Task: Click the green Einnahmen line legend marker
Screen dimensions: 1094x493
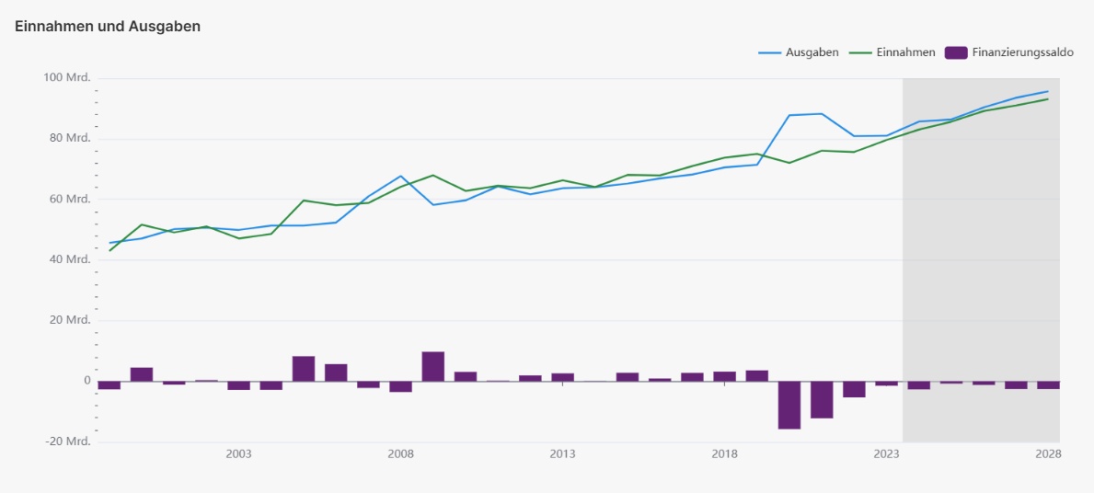Action: tap(862, 52)
